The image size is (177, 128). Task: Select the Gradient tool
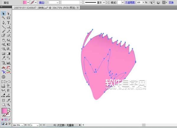8,53
